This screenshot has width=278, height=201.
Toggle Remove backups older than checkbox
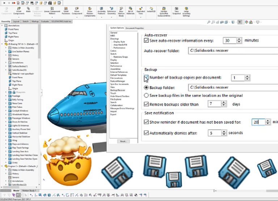(146, 104)
